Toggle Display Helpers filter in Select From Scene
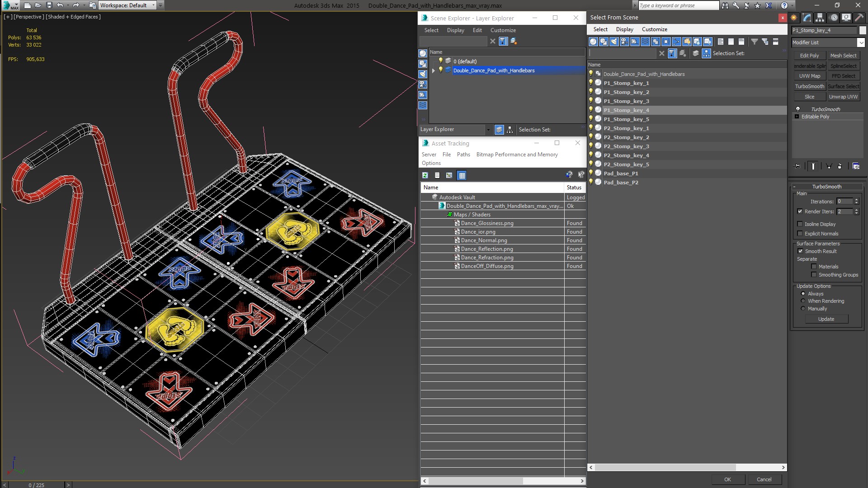 (x=635, y=42)
